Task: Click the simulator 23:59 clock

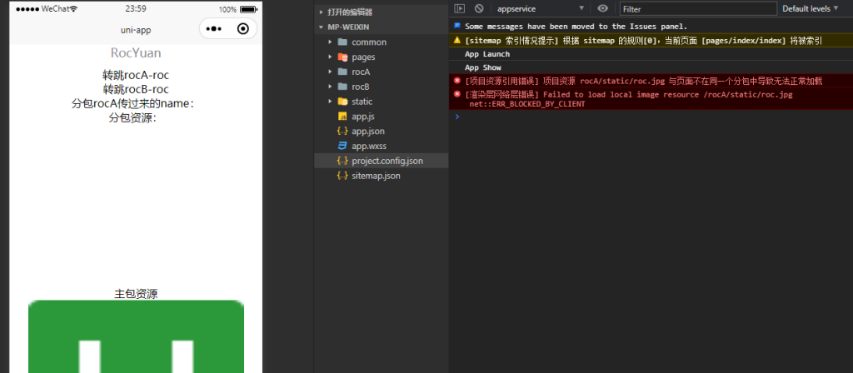Action: (x=134, y=8)
